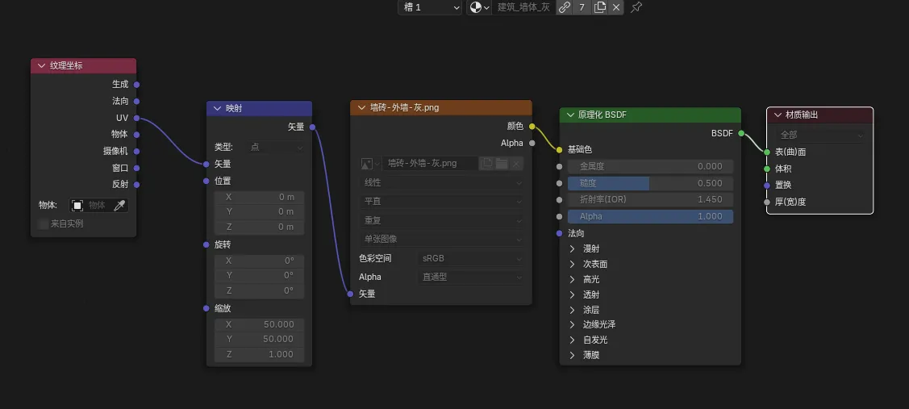Click the material user count 7 button
909x409 pixels.
tap(582, 7)
